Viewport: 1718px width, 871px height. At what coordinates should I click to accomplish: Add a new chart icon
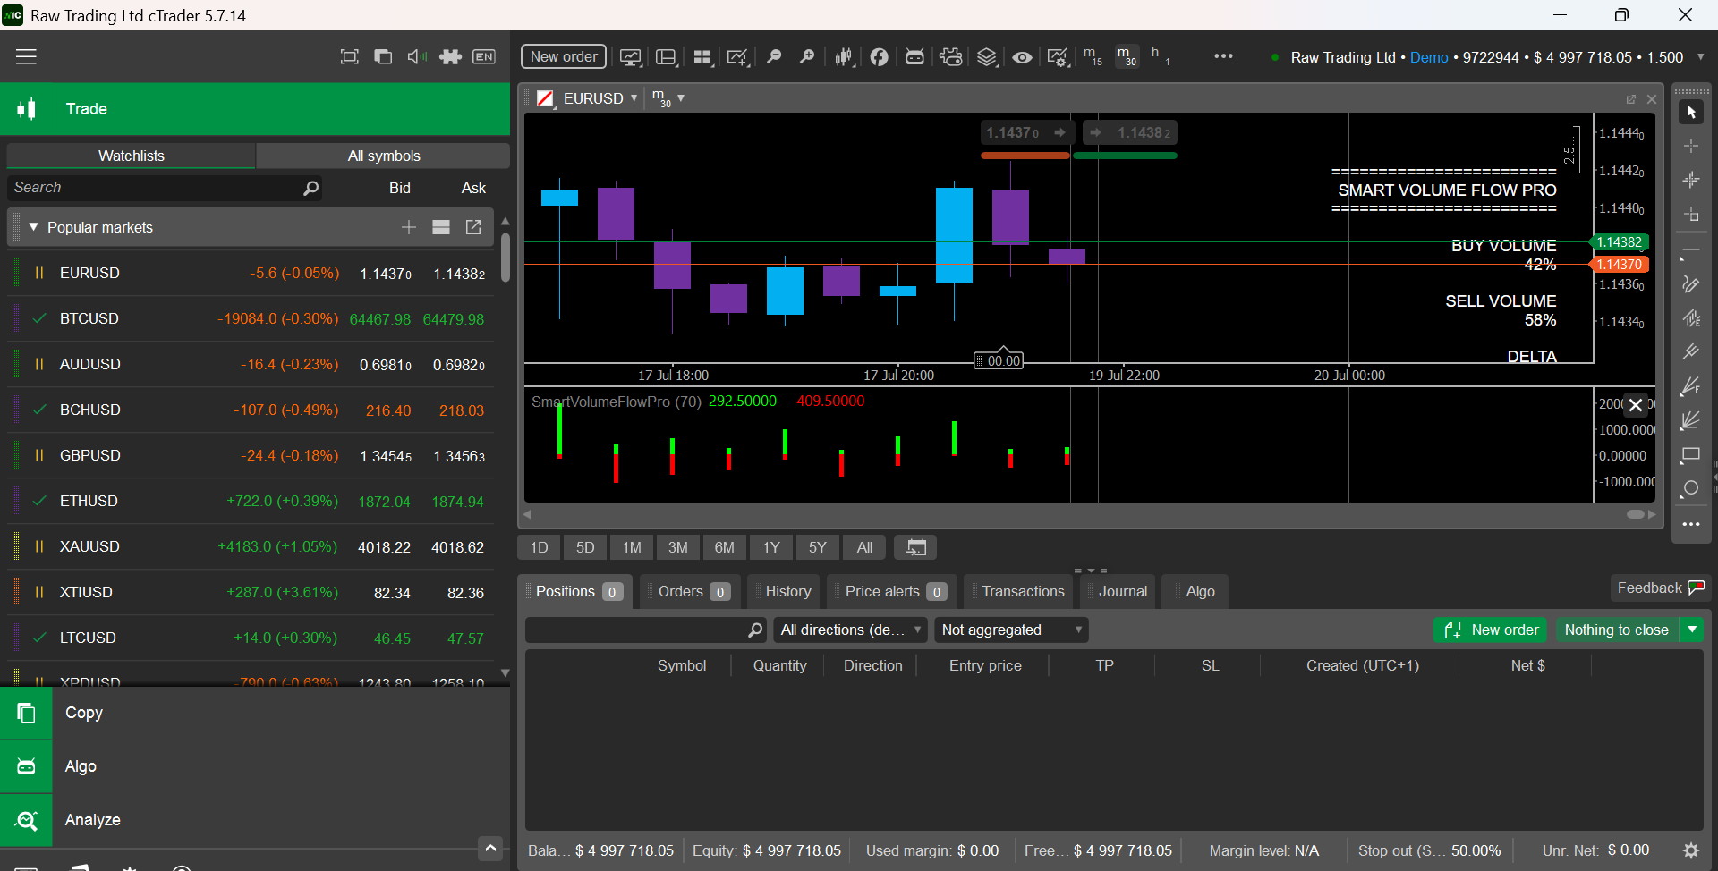tap(737, 57)
